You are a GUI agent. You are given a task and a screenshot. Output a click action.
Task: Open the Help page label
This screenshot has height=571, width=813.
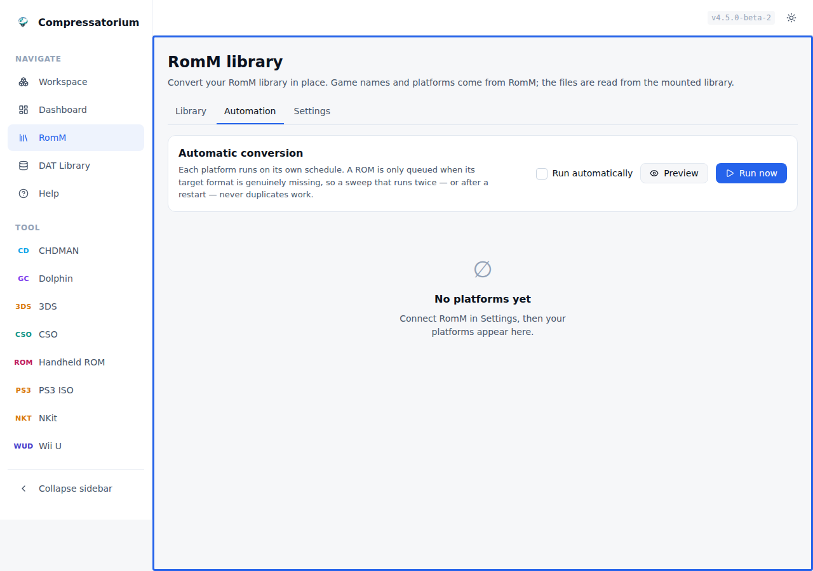click(x=49, y=194)
